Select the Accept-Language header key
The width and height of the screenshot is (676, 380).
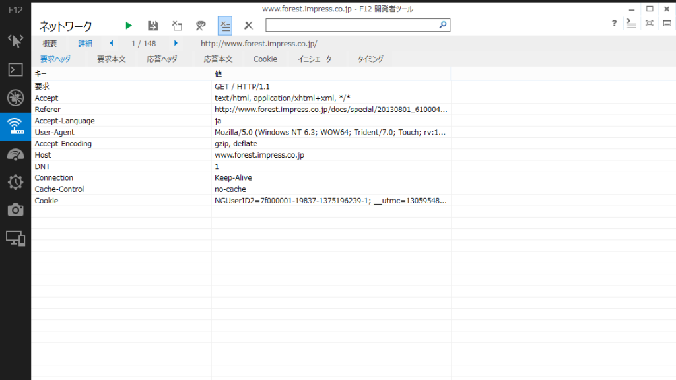[x=65, y=121]
